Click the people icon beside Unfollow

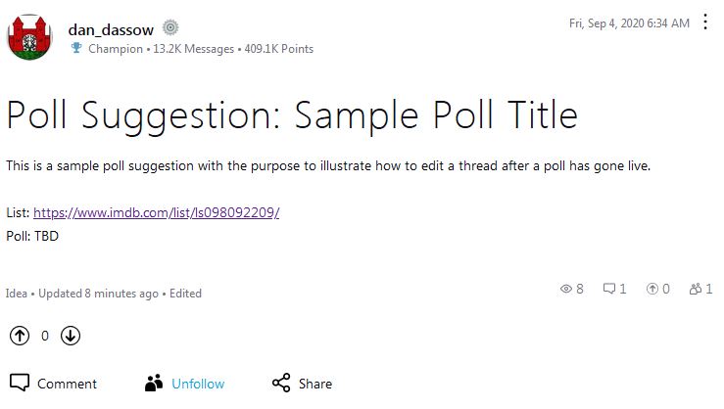(x=153, y=383)
